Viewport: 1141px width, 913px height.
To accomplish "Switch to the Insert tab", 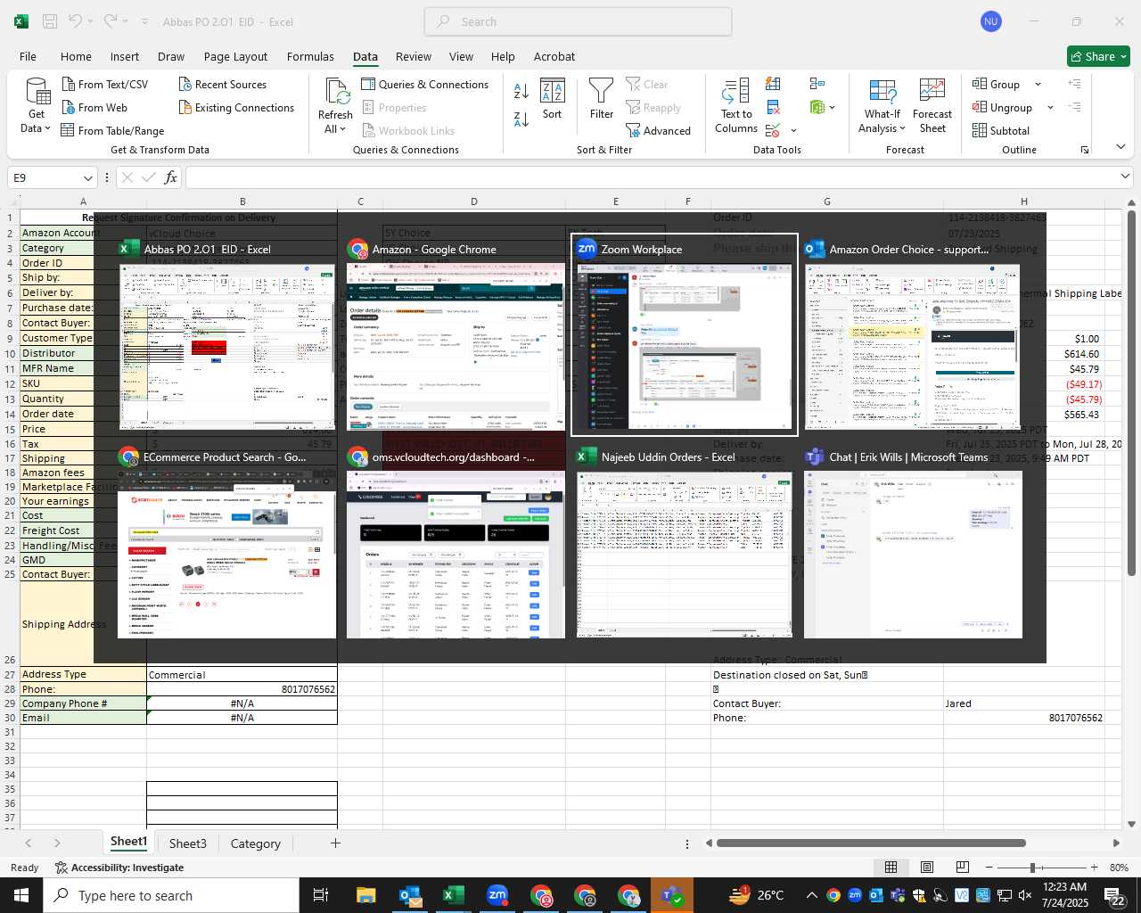I will [x=125, y=56].
